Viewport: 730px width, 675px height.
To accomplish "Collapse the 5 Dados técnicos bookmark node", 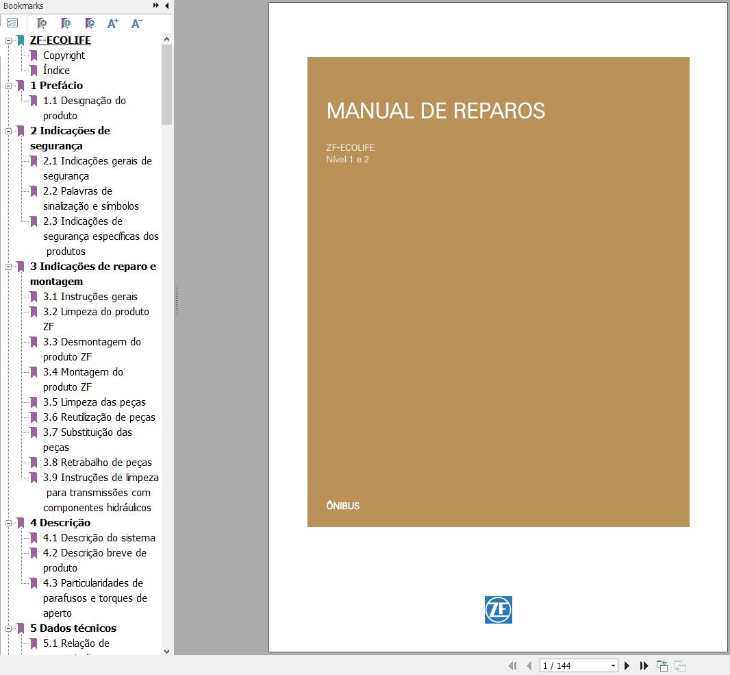I will point(8,628).
